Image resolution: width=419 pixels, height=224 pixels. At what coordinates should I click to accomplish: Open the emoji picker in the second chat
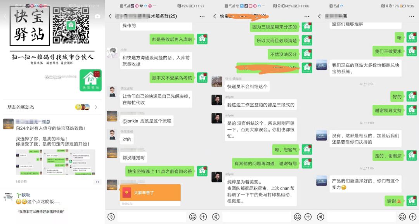pyautogui.click(x=193, y=217)
